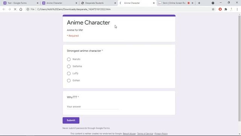Go forward to next page

(9, 9)
